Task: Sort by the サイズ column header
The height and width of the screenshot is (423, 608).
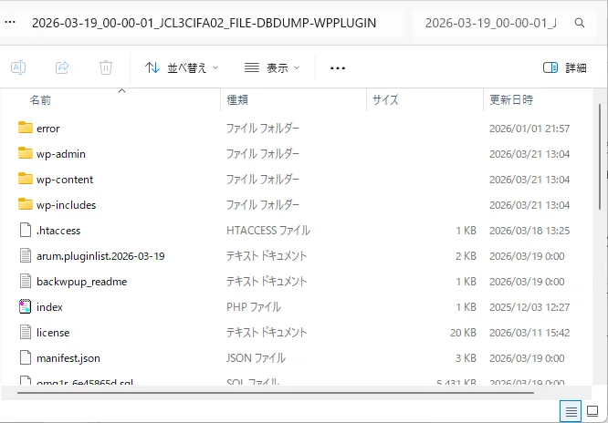Action: click(x=385, y=100)
